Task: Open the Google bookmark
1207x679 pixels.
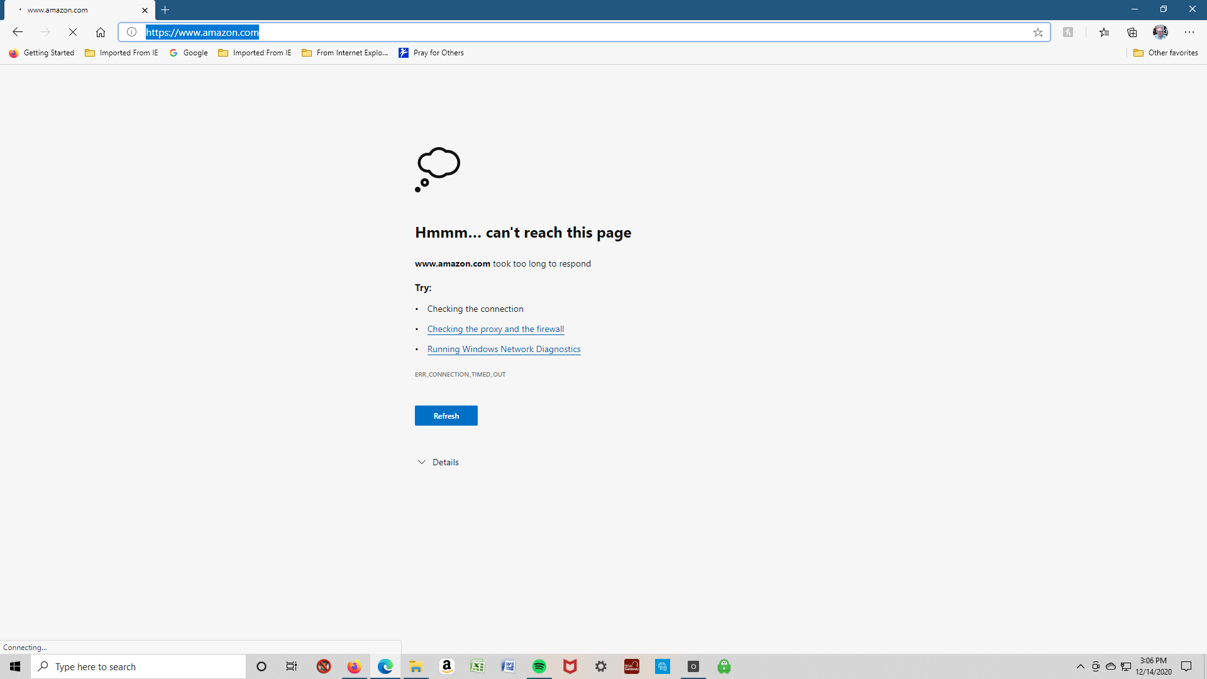Action: point(189,53)
